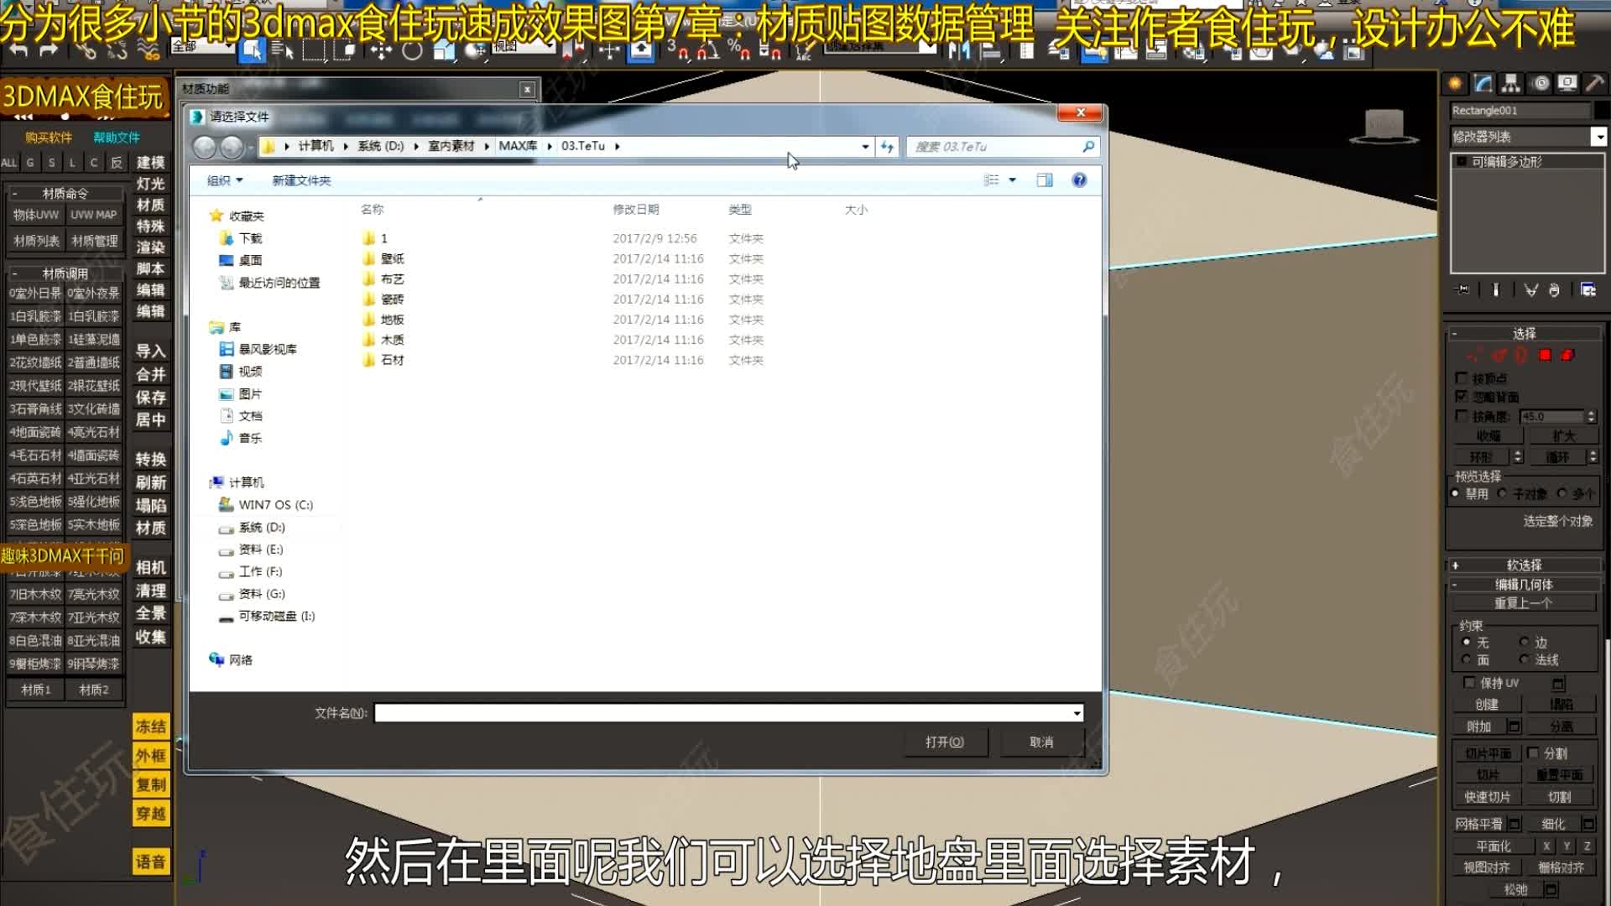Open the file path dropdown in the dialog
The image size is (1611, 906).
coord(866,147)
